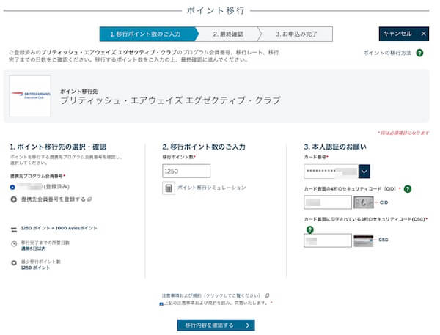Click the heading ブリティッシュ・エアウェイズ エグゼクティブ・クラブ
Image resolution: width=440 pixels, height=335 pixels.
171,100
